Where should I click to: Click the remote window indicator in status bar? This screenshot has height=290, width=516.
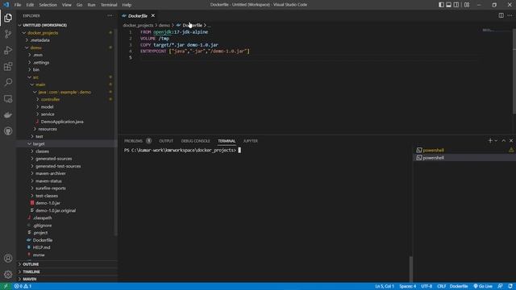coord(6,286)
